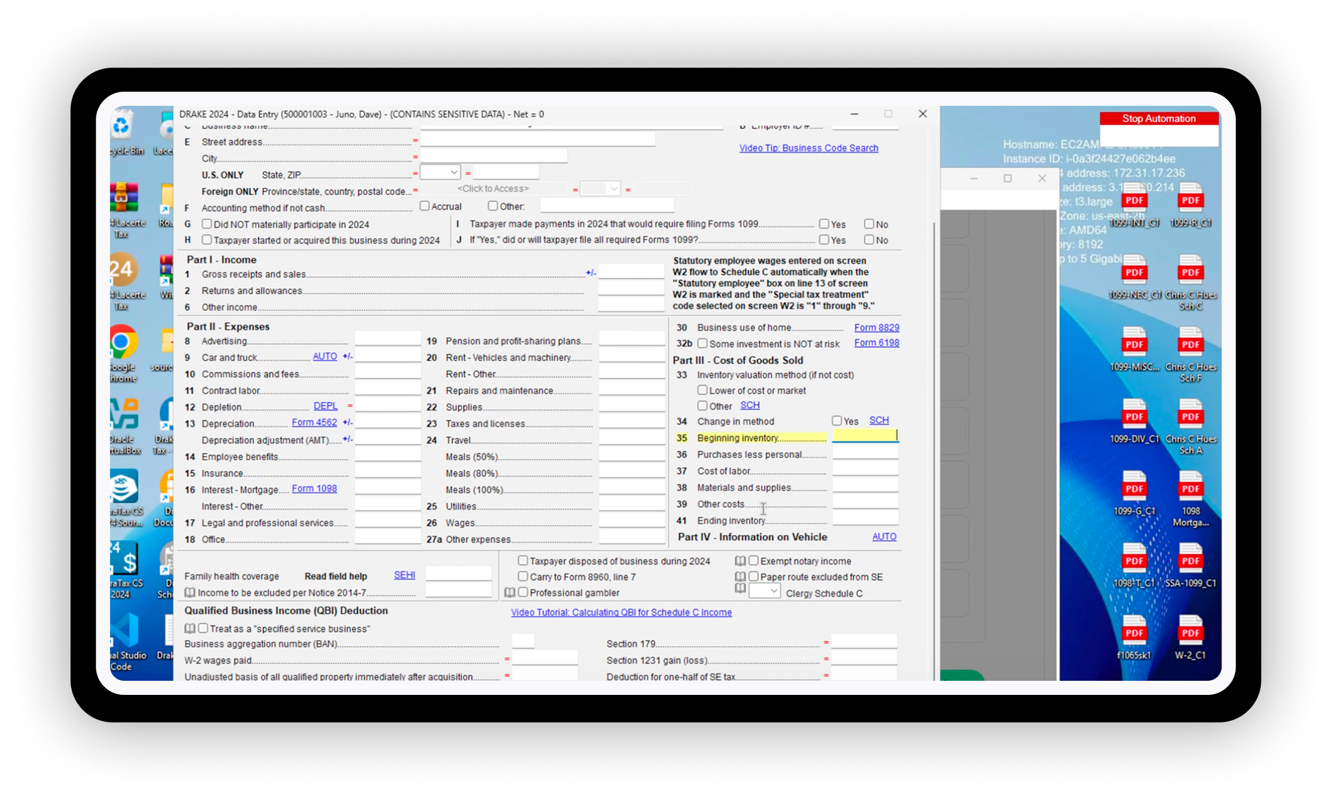
Task: Open the 1099-DIV_C1 PDF desktop icon
Action: pos(1134,422)
